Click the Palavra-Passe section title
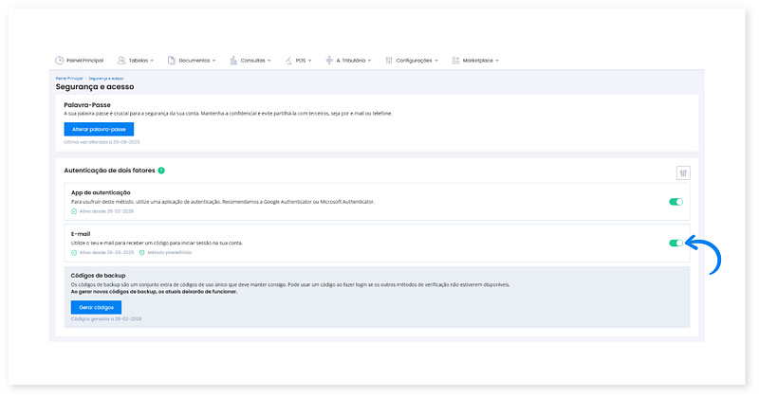759x398 pixels. 87,105
